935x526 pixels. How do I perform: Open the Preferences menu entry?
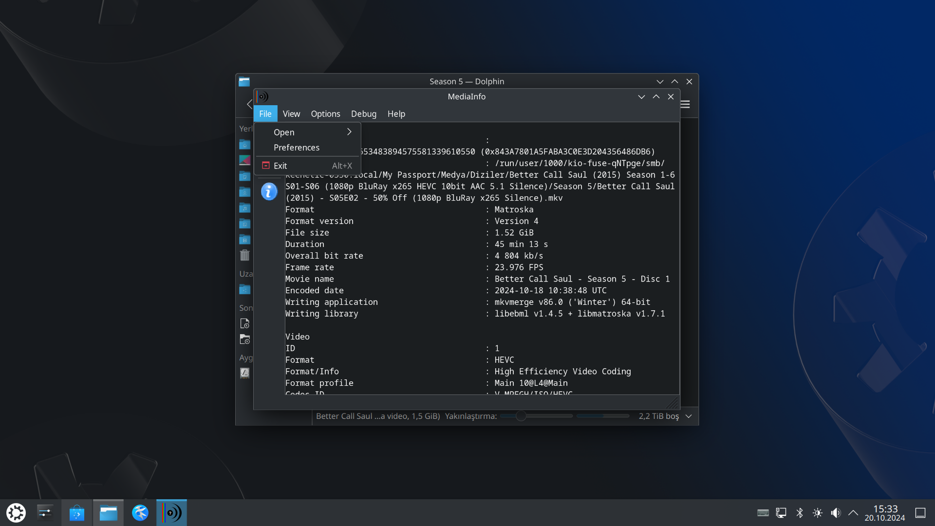297,148
